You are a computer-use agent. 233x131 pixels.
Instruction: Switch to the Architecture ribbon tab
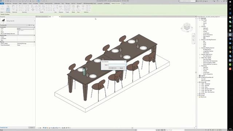click(x=8, y=3)
